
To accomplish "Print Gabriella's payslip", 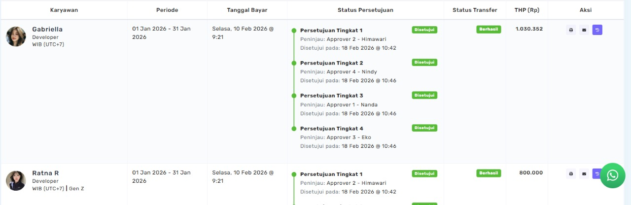I will tap(571, 30).
